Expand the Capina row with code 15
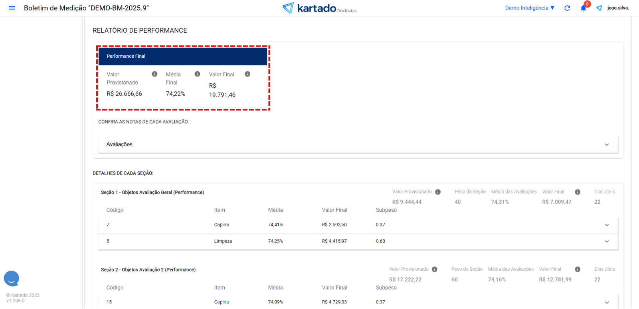Image resolution: width=639 pixels, height=309 pixels. (607, 302)
